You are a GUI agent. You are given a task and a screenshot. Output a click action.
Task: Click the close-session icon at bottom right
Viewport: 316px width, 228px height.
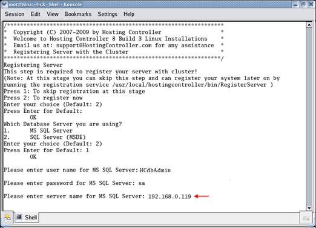(306, 218)
